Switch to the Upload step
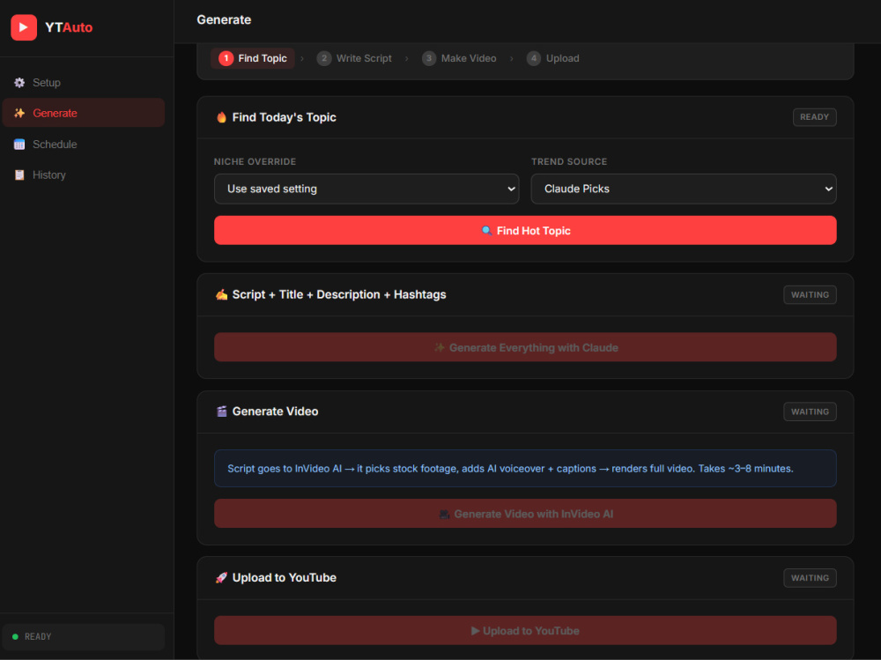881x660 pixels. (x=553, y=58)
